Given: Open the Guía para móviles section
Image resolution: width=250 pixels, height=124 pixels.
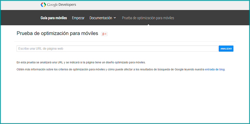Looking at the screenshot, I should (x=54, y=18).
